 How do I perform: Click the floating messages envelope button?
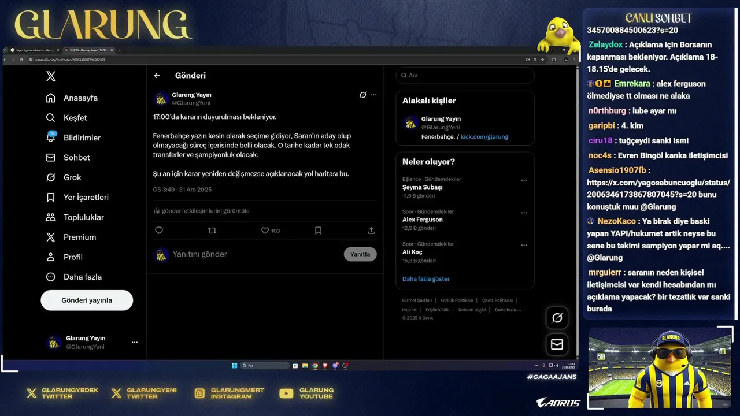pos(557,344)
